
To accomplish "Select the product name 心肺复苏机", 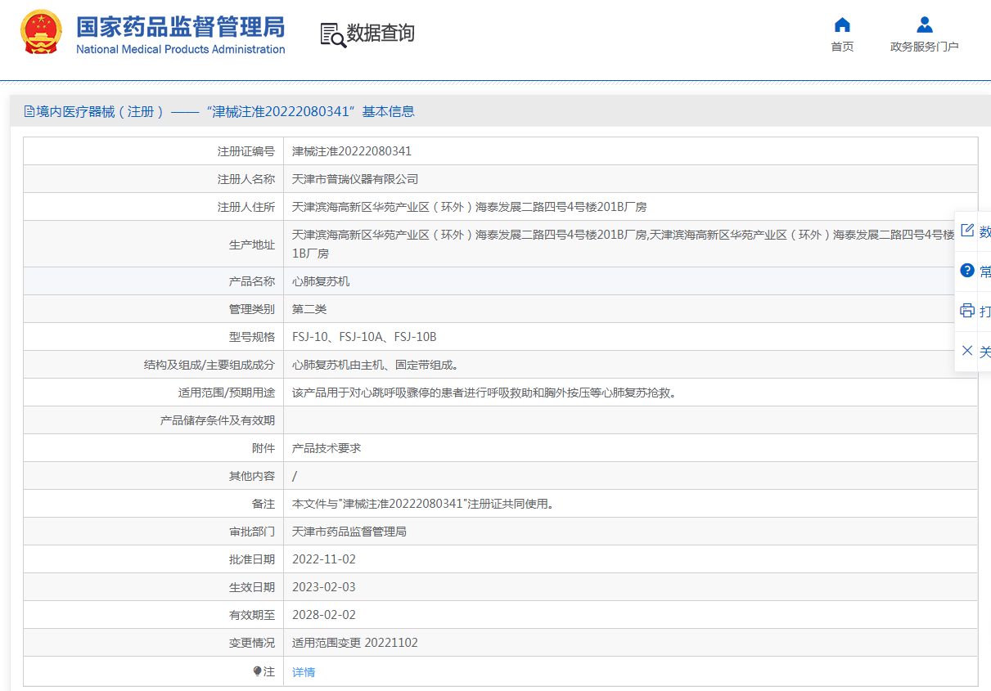I will 321,281.
